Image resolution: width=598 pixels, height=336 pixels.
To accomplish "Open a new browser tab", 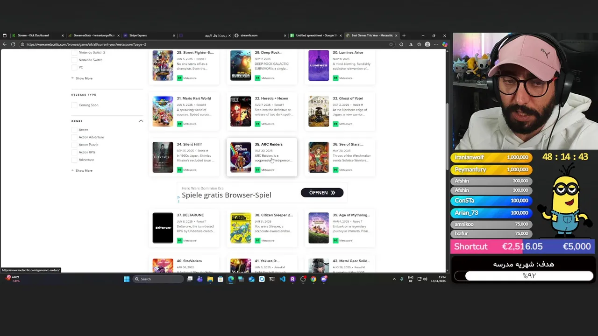I will pyautogui.click(x=404, y=35).
